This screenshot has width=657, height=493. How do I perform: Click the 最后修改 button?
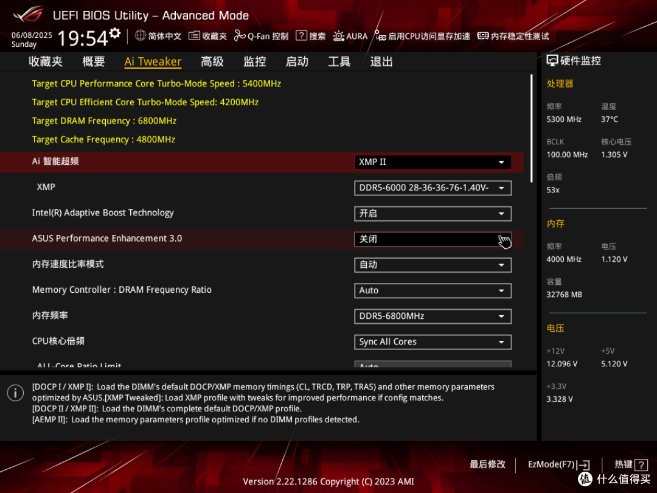487,464
